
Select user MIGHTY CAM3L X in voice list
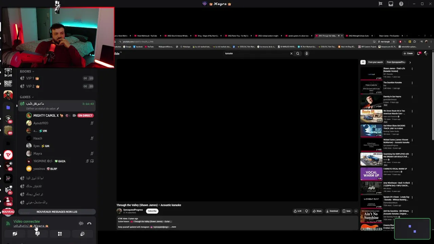click(46, 116)
